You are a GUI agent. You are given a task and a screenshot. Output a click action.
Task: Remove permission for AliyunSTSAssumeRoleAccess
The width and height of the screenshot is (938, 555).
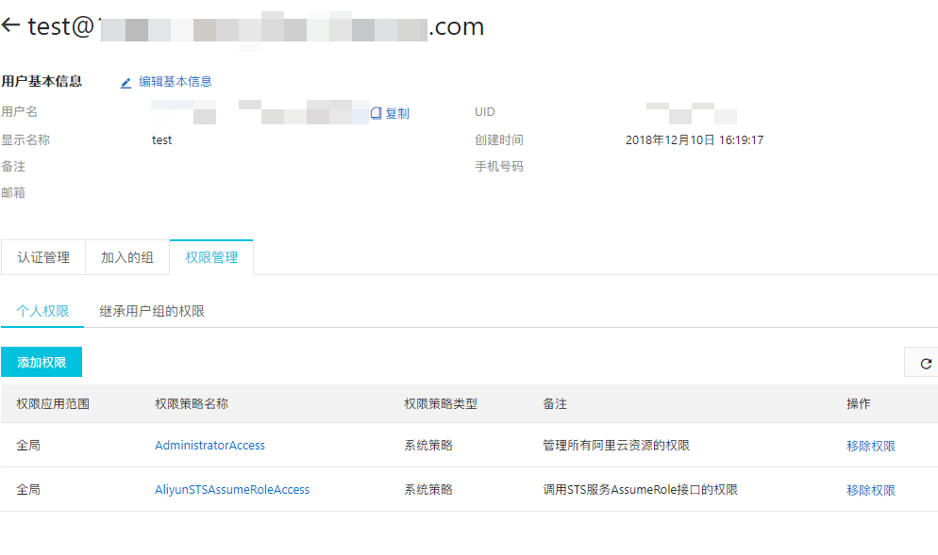(x=870, y=491)
